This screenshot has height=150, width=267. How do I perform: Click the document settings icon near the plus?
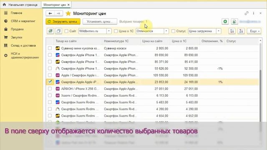point(234,22)
